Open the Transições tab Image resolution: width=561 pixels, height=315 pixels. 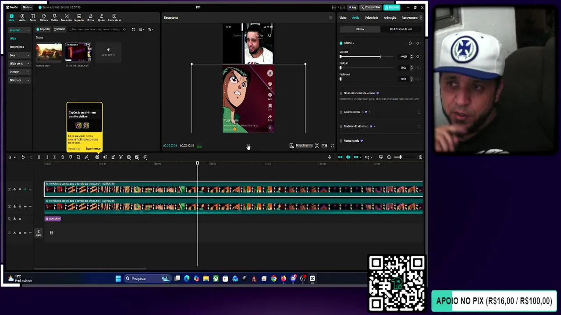click(x=67, y=17)
